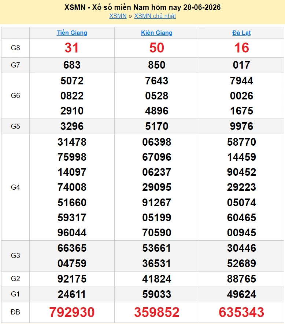Screen dimensions: 285x324
Task: Click Đà Lạt G1 number 49624
Action: pyautogui.click(x=241, y=294)
